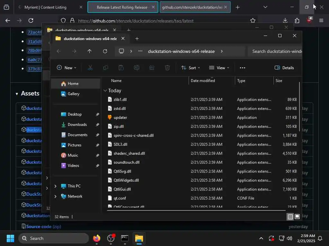329x246 pixels.
Task: Click the Copy icon in Explorer toolbar
Action: tap(105, 68)
